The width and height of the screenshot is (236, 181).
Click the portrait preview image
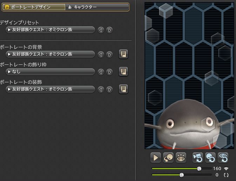click(189, 76)
